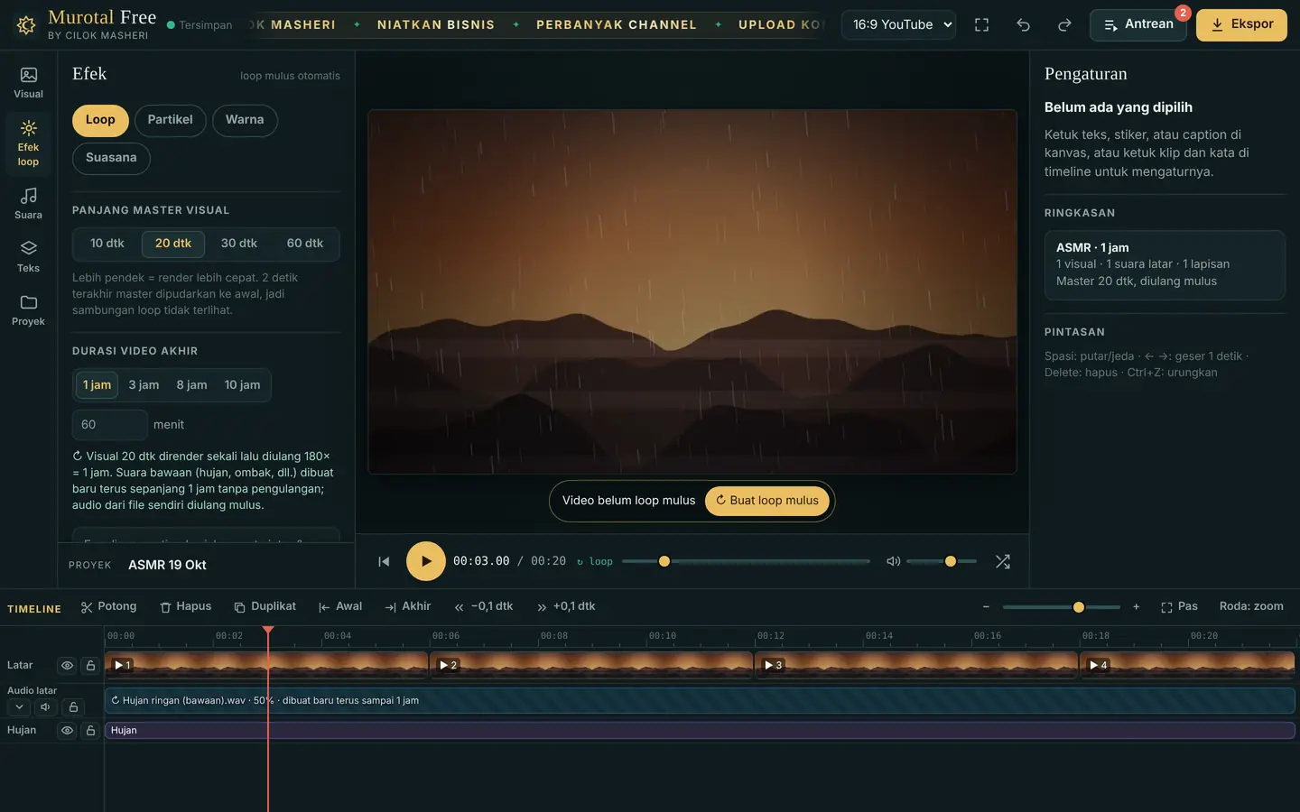1300x812 pixels.
Task: Set master visual length to 30 dtk
Action: tap(239, 244)
